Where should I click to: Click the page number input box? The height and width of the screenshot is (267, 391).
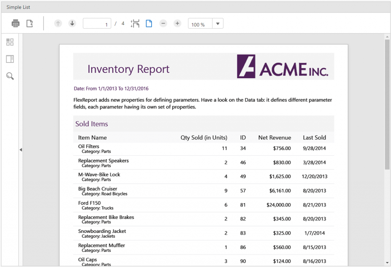coord(97,24)
